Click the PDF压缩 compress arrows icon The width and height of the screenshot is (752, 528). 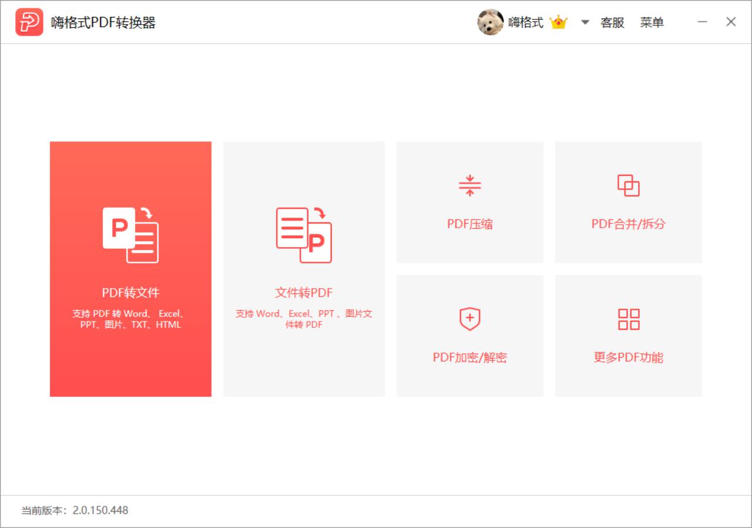point(469,185)
